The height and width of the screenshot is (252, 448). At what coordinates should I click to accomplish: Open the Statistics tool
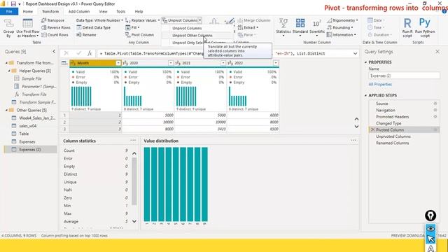click(283, 27)
